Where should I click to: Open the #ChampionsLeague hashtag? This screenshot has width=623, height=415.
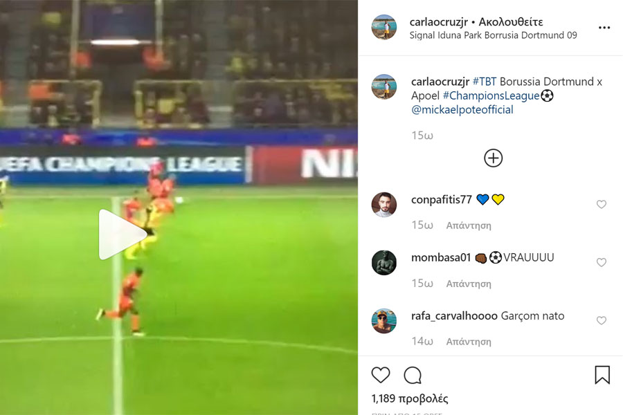click(x=491, y=95)
